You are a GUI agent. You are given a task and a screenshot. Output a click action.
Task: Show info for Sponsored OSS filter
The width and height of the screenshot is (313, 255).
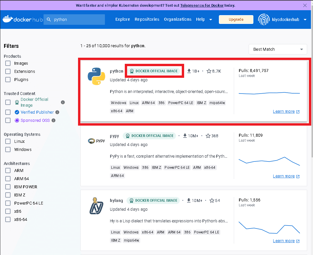click(x=53, y=120)
